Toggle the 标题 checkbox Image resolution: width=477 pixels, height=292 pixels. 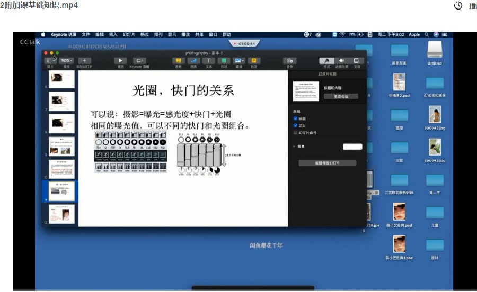point(295,118)
